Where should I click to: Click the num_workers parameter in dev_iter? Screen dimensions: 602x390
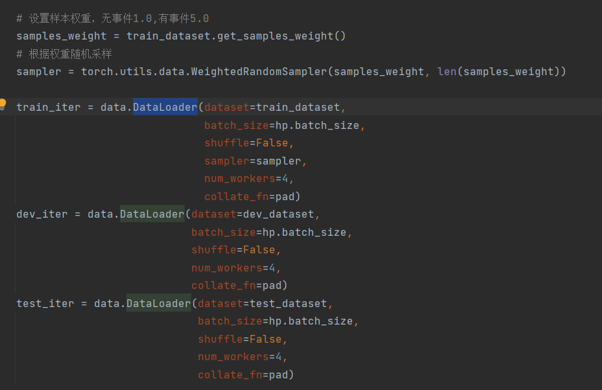click(226, 267)
